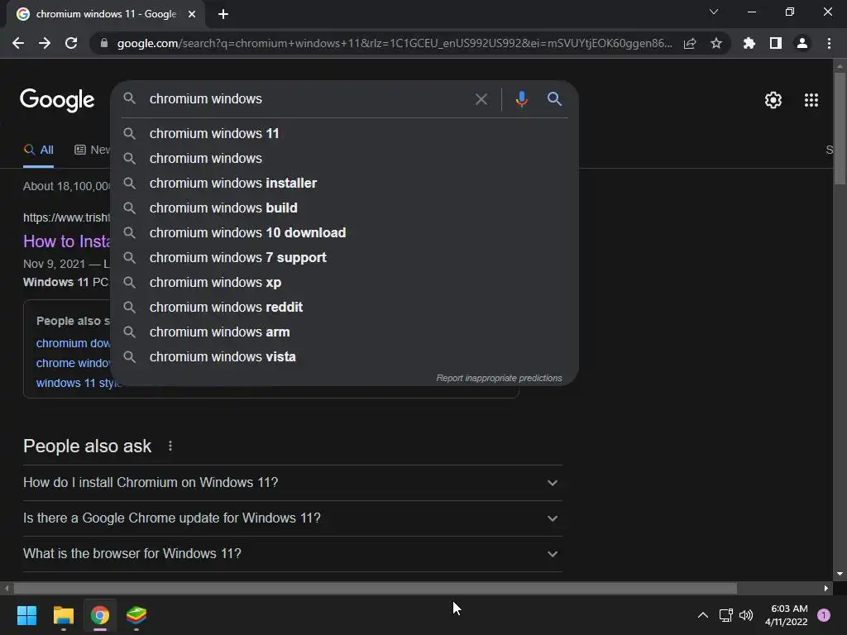
Task: Open network status in system tray
Action: pyautogui.click(x=725, y=615)
